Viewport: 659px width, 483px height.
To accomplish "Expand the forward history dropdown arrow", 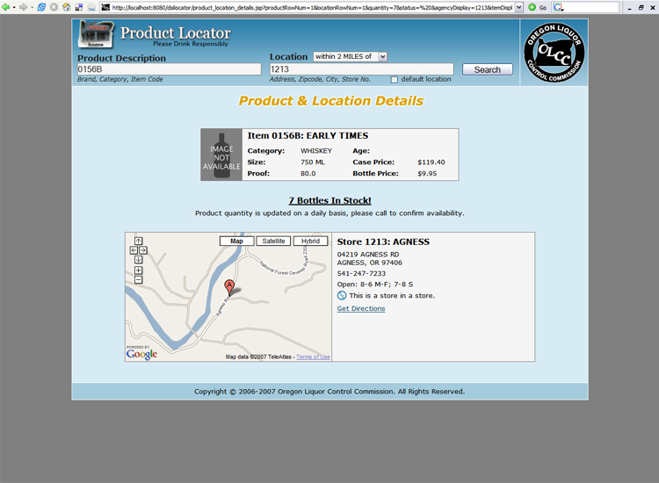I will [32, 7].
